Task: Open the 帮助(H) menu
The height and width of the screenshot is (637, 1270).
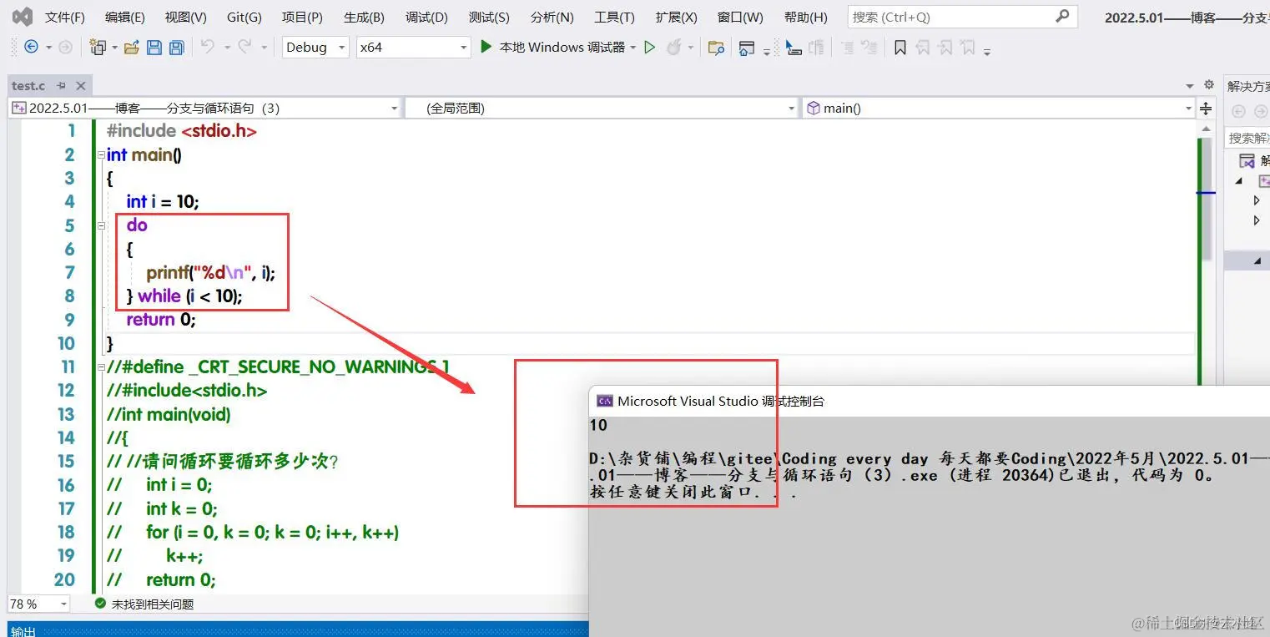Action: (805, 17)
